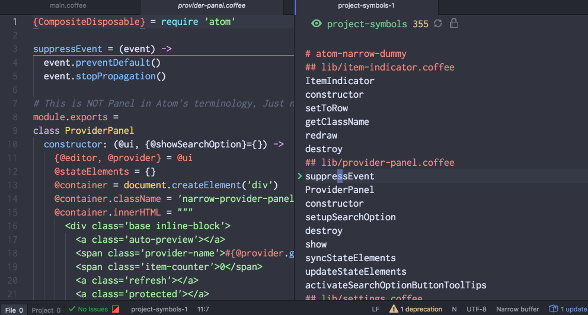Click the 1 update link
588x315 pixels.
(573, 309)
